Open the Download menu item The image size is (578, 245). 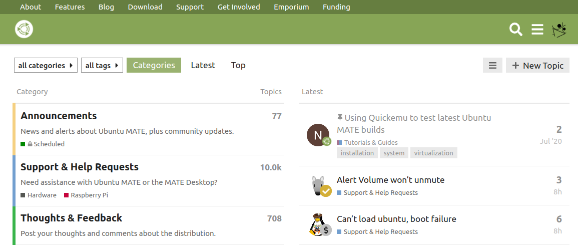coord(145,7)
